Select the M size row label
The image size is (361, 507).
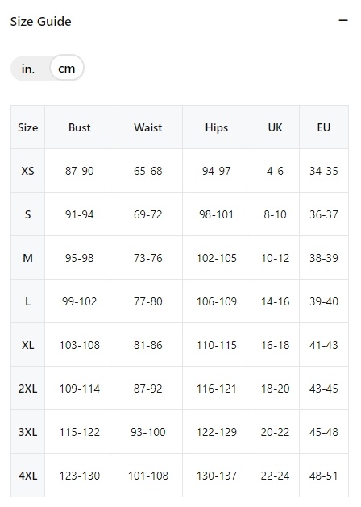click(x=27, y=258)
